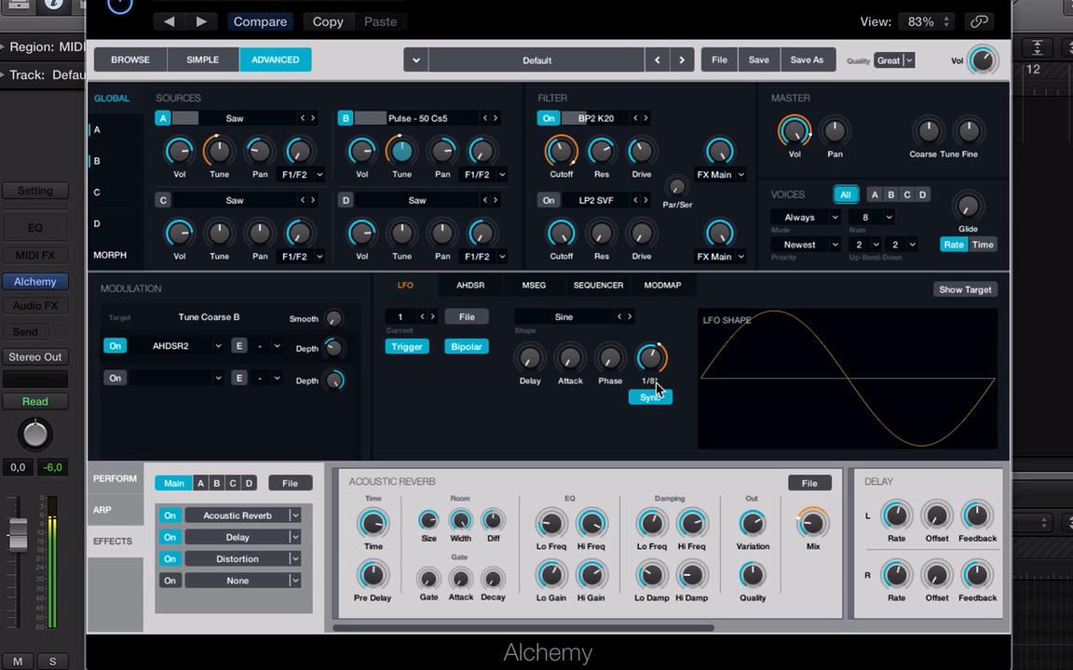The image size is (1073, 670).
Task: Enable Source D button
Action: coord(346,200)
